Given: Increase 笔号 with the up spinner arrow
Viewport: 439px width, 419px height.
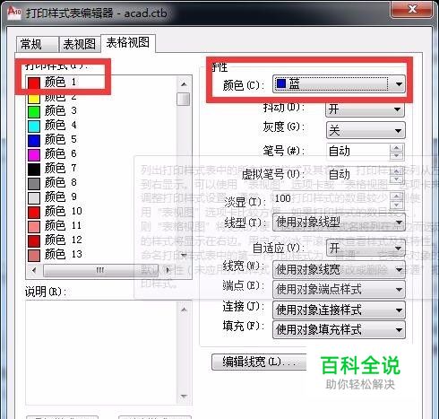Looking at the screenshot, I should point(397,148).
